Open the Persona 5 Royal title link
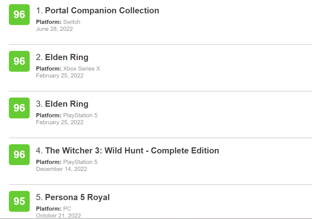The height and width of the screenshot is (219, 312). click(x=77, y=197)
